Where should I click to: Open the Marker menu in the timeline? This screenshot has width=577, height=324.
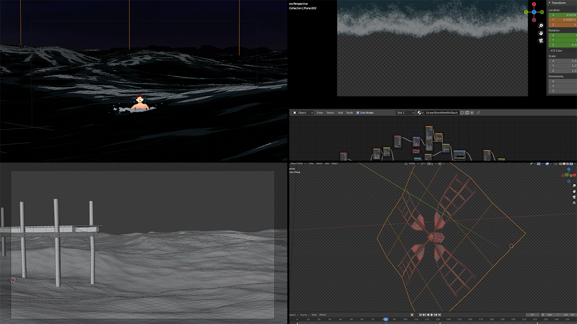[323, 315]
